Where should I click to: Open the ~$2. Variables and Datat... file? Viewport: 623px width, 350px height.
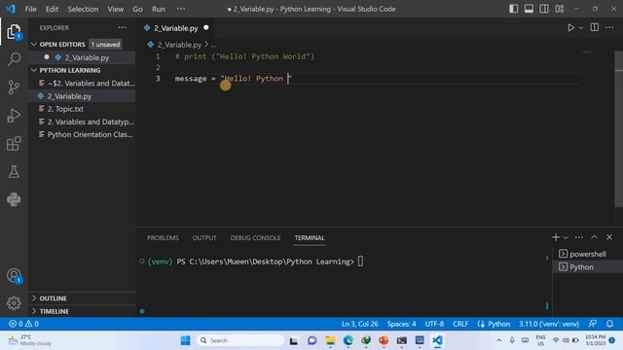[82, 84]
